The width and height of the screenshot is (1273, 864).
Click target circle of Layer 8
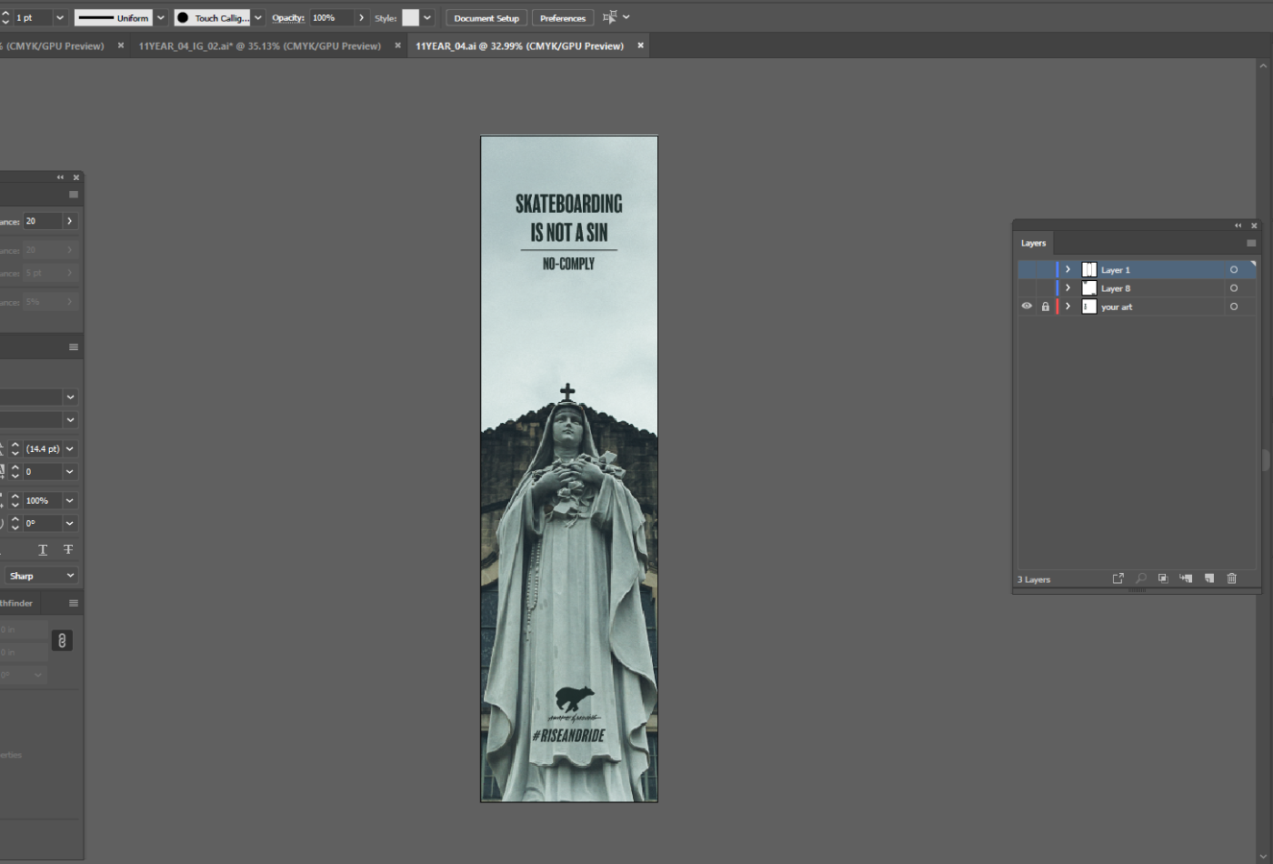(1234, 288)
